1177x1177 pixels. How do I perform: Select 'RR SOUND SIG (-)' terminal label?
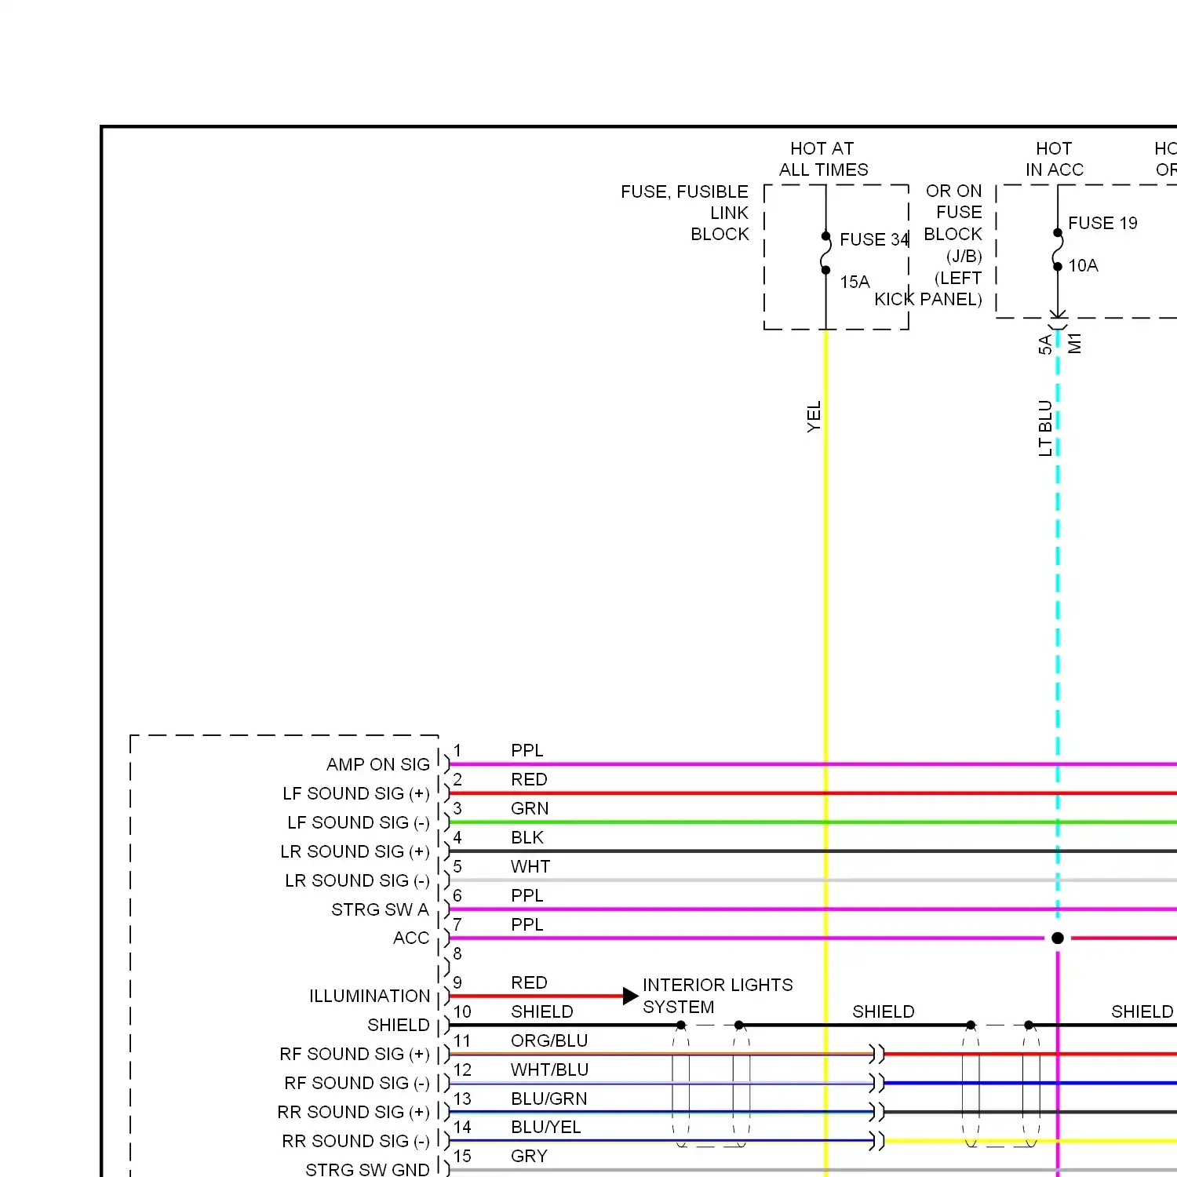pyautogui.click(x=356, y=1141)
